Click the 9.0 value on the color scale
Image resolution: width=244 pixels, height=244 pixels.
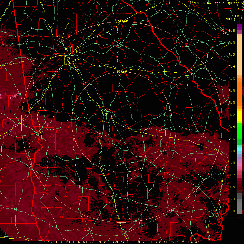click(232, 43)
